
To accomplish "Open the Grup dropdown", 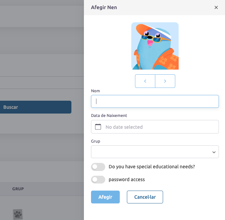I will pos(155,152).
